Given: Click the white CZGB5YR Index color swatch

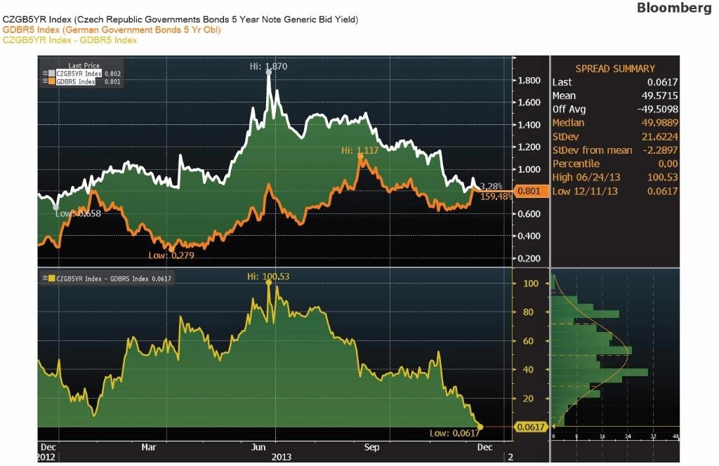Looking at the screenshot, I should (52, 73).
